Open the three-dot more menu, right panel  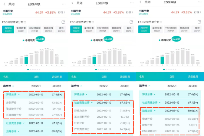click(200, 2)
